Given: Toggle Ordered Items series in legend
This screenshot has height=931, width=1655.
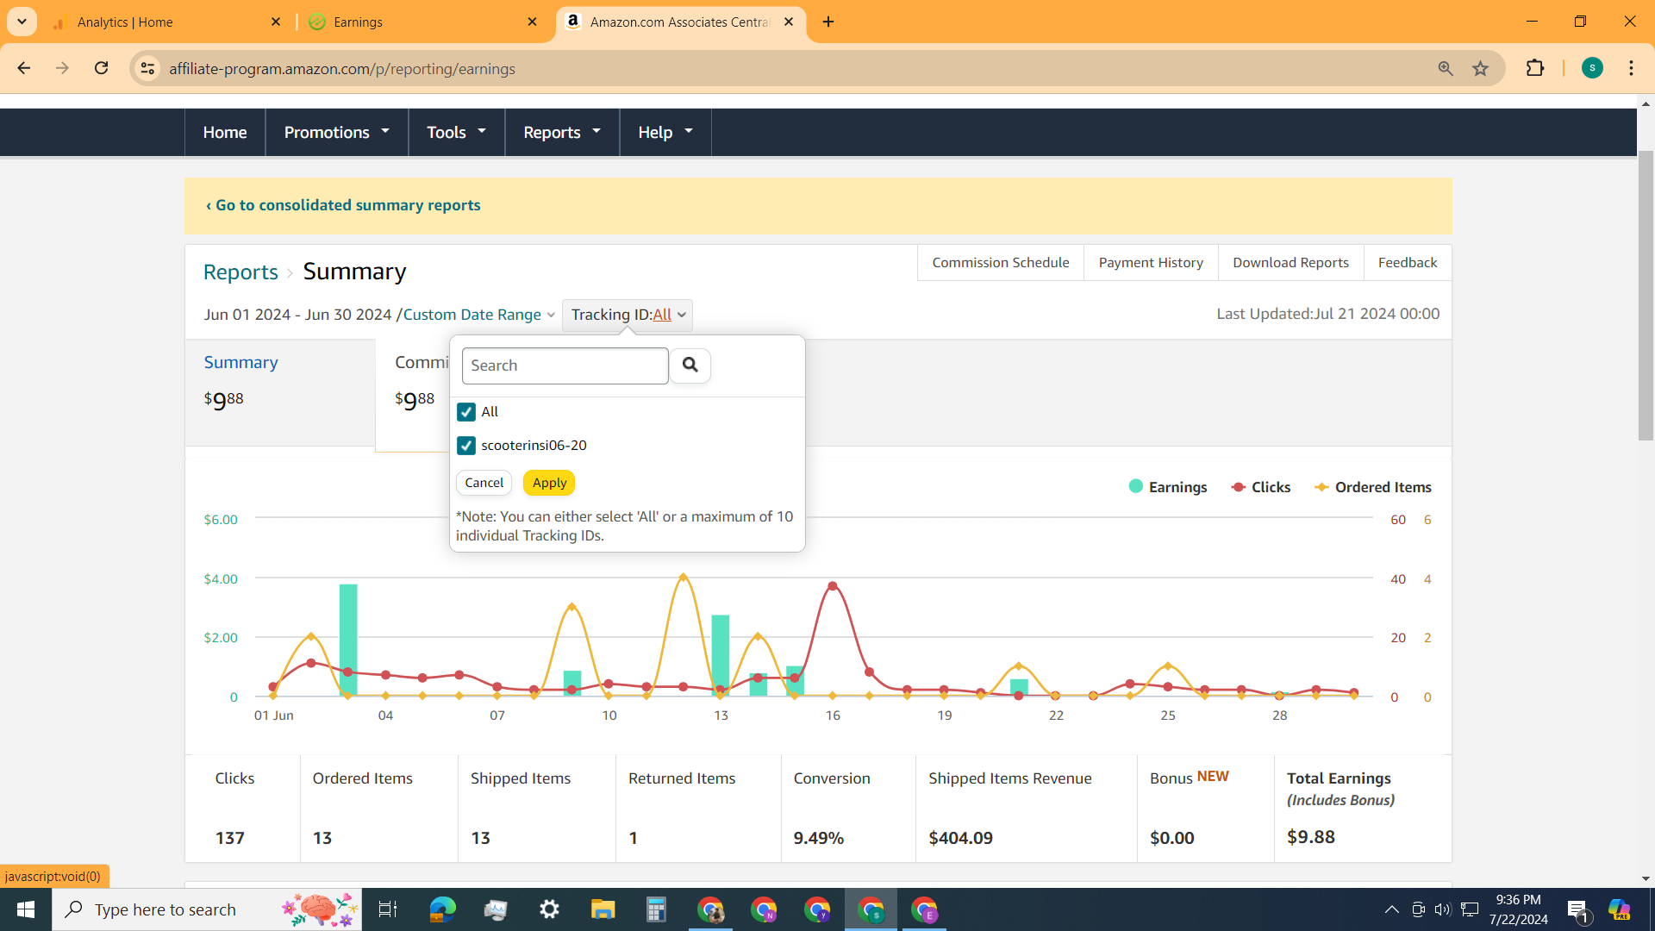Looking at the screenshot, I should coord(1372,487).
